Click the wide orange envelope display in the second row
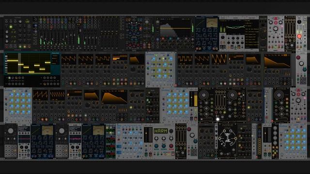The height and width of the screenshot is (174, 310). click(x=277, y=61)
